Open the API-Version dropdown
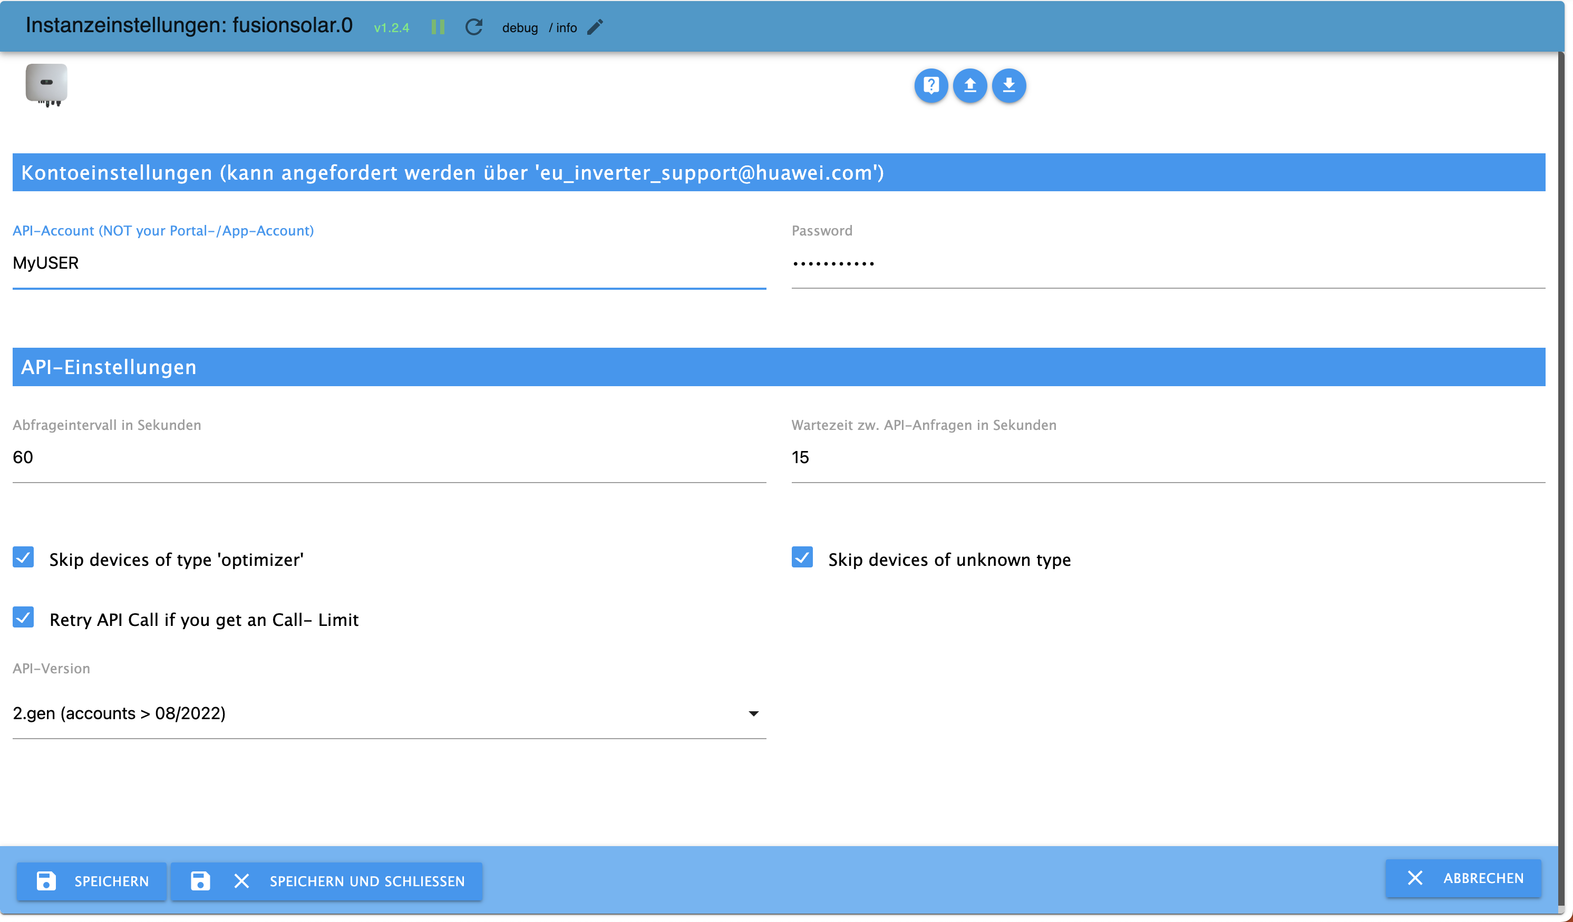This screenshot has height=922, width=1573. click(x=374, y=713)
